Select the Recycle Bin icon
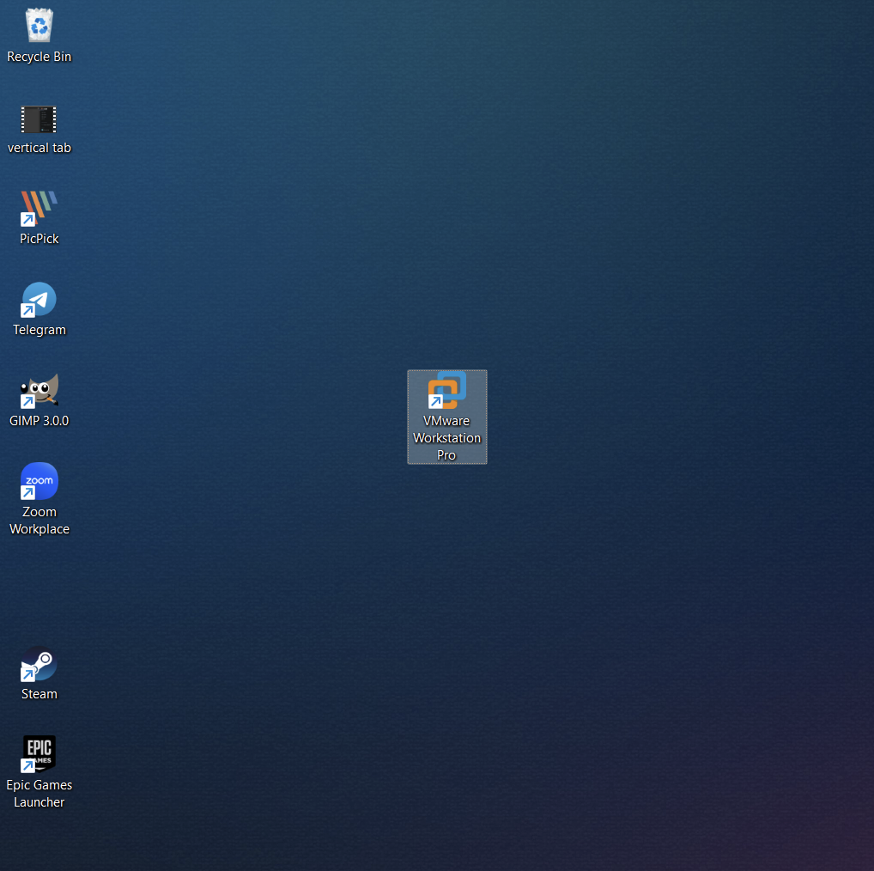 (39, 26)
